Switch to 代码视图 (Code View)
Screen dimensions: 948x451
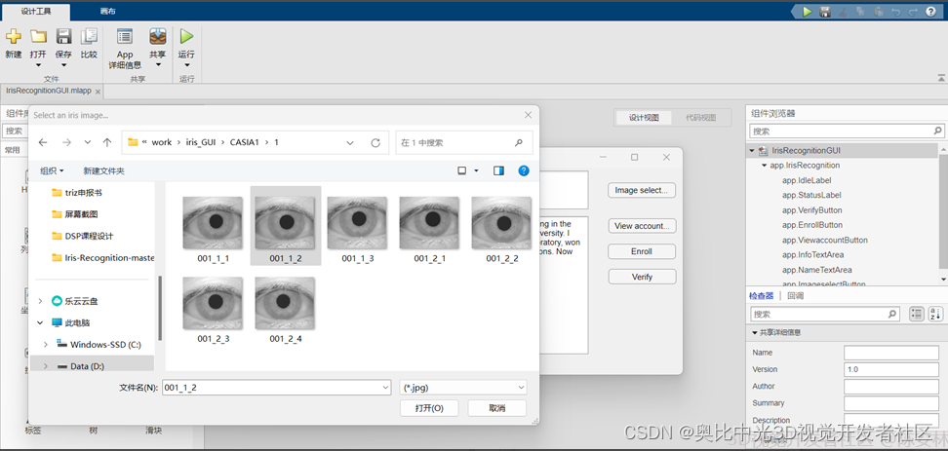coord(700,118)
